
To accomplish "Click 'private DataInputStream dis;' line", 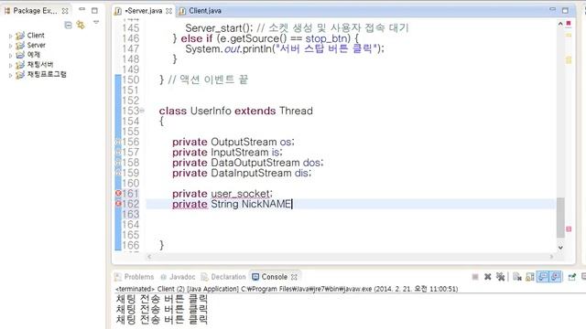I will tap(242, 173).
